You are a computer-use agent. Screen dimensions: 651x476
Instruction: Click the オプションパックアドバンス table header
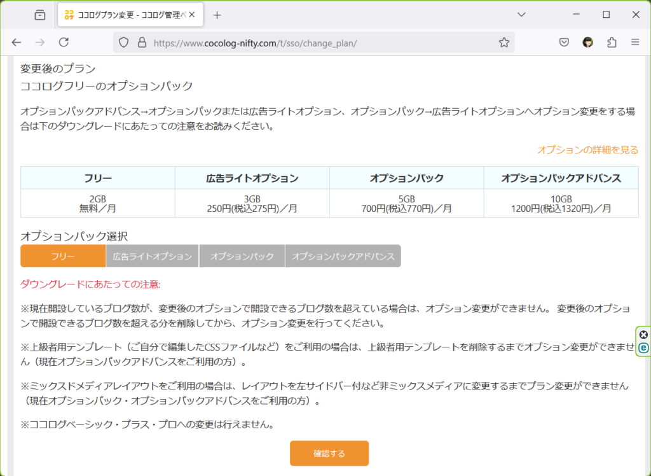point(561,178)
